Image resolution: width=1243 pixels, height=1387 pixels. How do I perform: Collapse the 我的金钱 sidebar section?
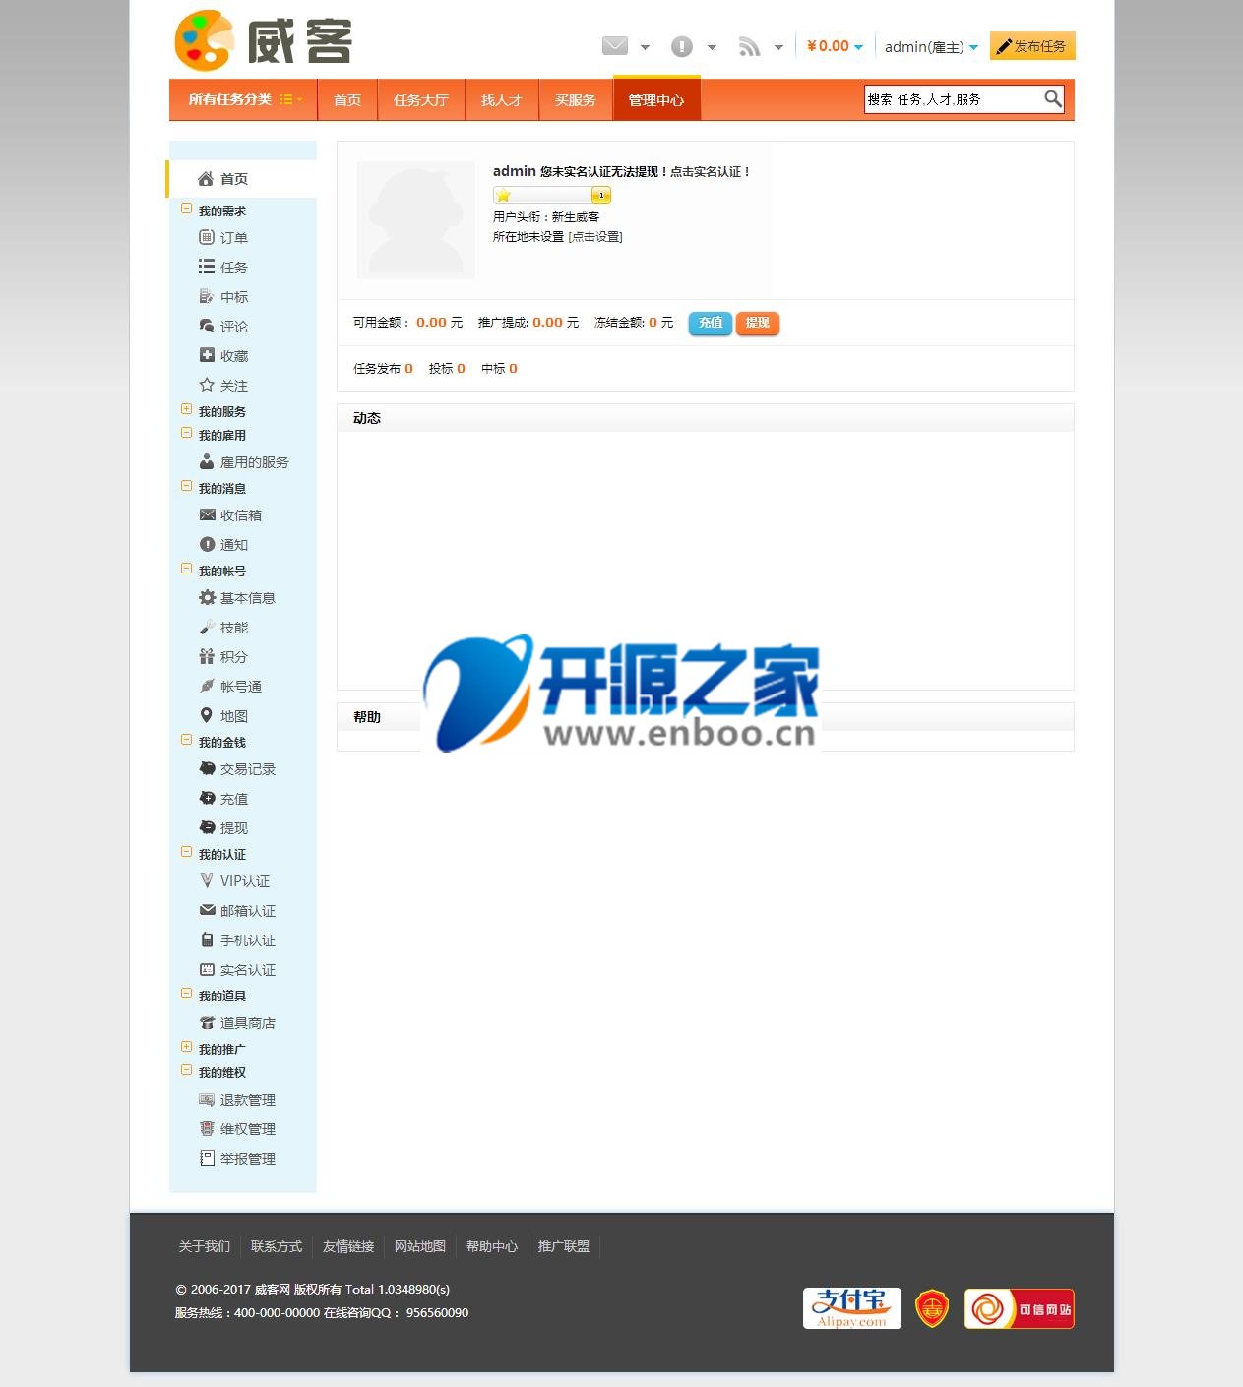(x=187, y=740)
